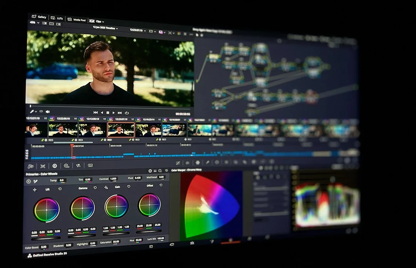The width and height of the screenshot is (416, 268).
Task: Toggle the highlight viewer mode
Action: click(x=59, y=24)
